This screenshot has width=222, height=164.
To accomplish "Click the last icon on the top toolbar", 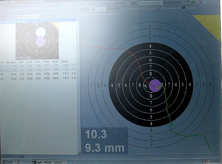I will tap(200, 2).
